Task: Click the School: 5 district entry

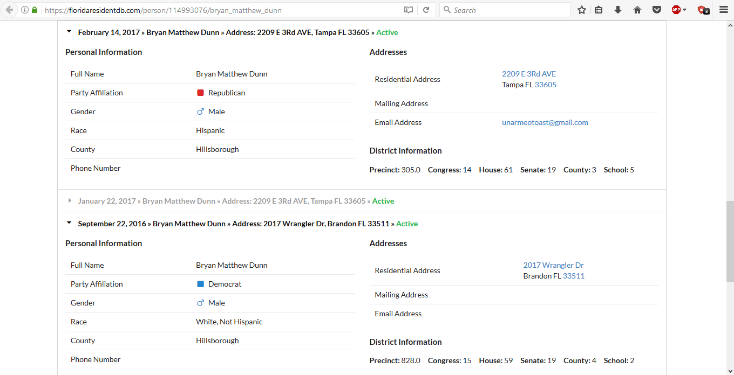Action: (x=619, y=170)
